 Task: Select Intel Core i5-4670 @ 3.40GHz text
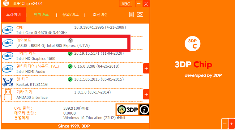(x=42, y=33)
